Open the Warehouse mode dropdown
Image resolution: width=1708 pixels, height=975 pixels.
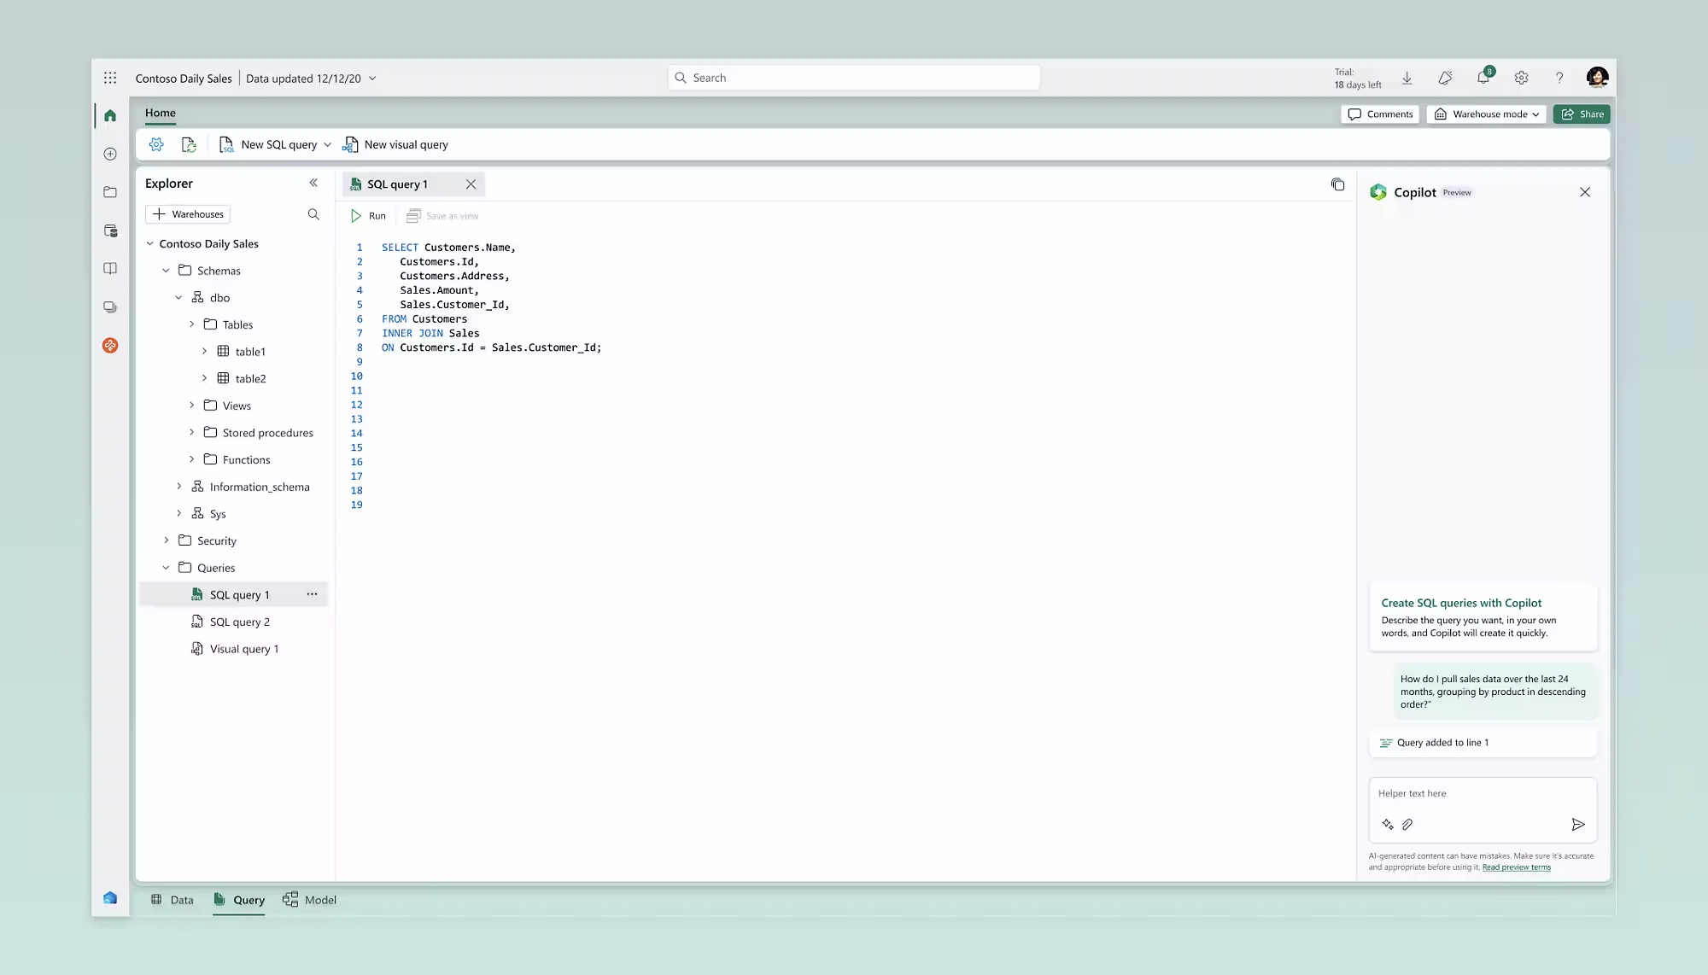[x=1486, y=114]
